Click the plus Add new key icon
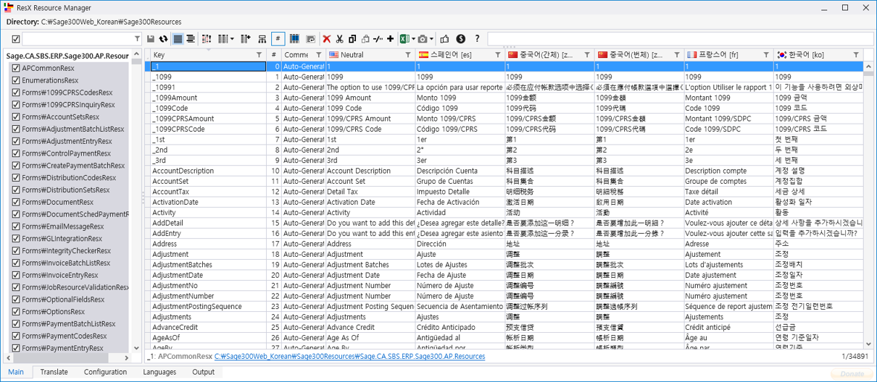The width and height of the screenshot is (877, 382). 391,39
